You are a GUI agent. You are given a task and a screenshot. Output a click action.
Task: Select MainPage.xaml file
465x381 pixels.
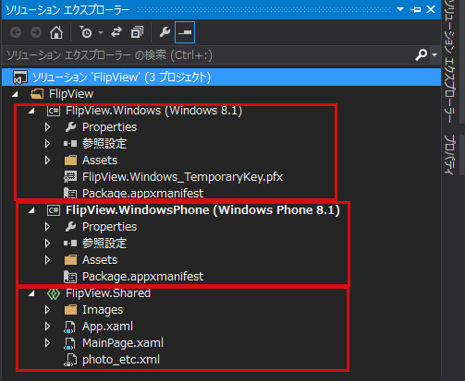123,343
